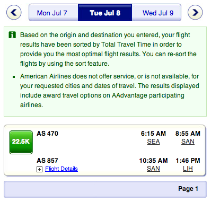Open the Flight Details link
The height and width of the screenshot is (202, 211).
tap(61, 169)
